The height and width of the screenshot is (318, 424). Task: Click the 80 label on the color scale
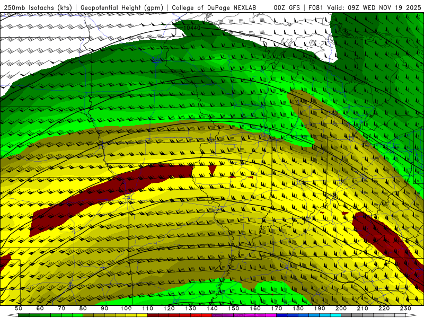coord(83,308)
